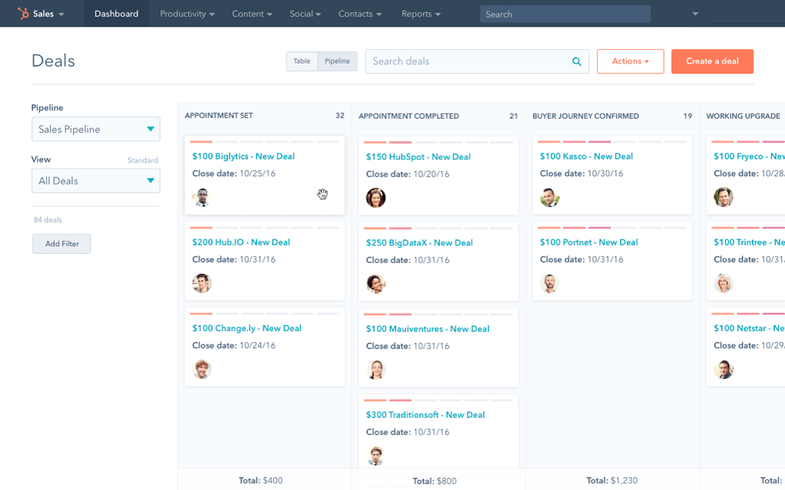785x490 pixels.
Task: Click the HubSpot sprocket logo
Action: [22, 13]
